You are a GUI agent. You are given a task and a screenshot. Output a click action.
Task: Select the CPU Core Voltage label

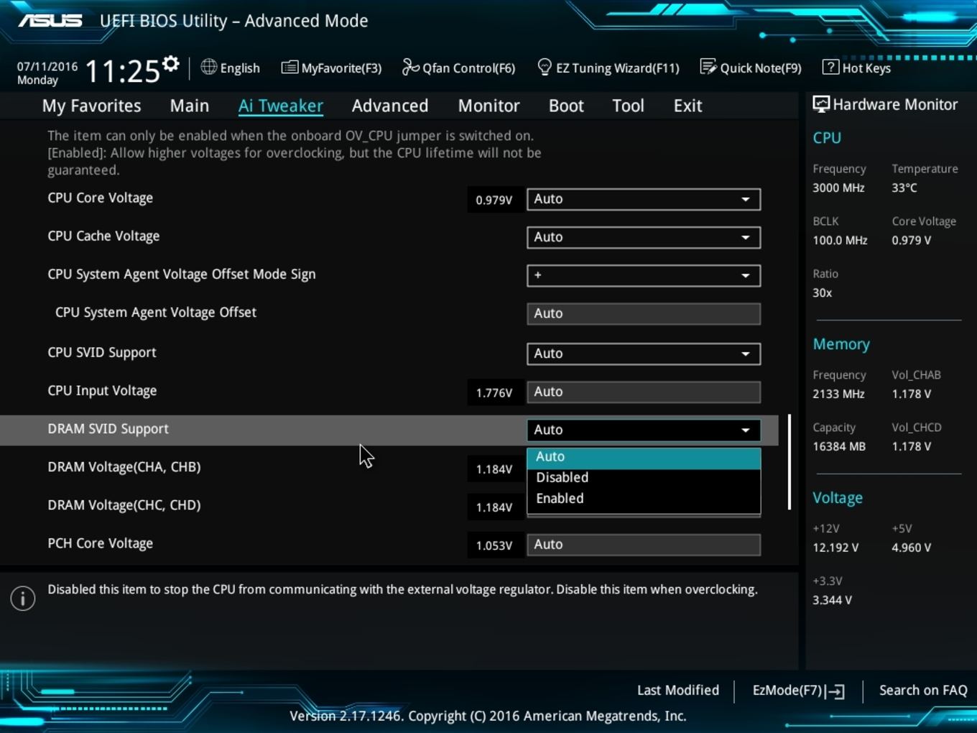[x=100, y=198]
